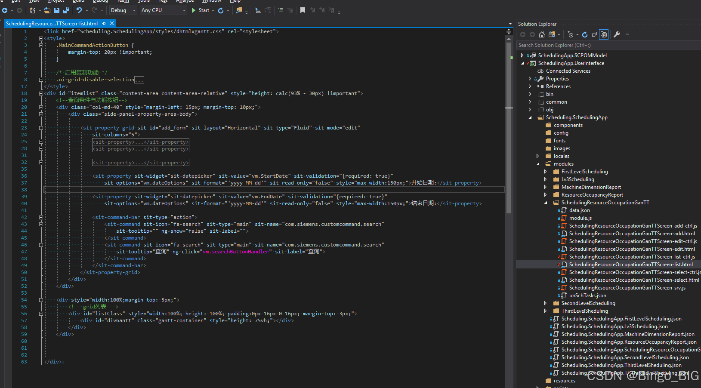Click the Redo toolbar icon

click(94, 10)
